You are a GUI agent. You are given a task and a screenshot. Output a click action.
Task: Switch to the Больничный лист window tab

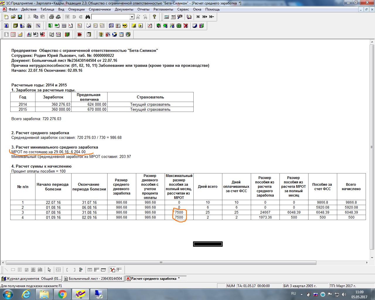click(x=94, y=279)
